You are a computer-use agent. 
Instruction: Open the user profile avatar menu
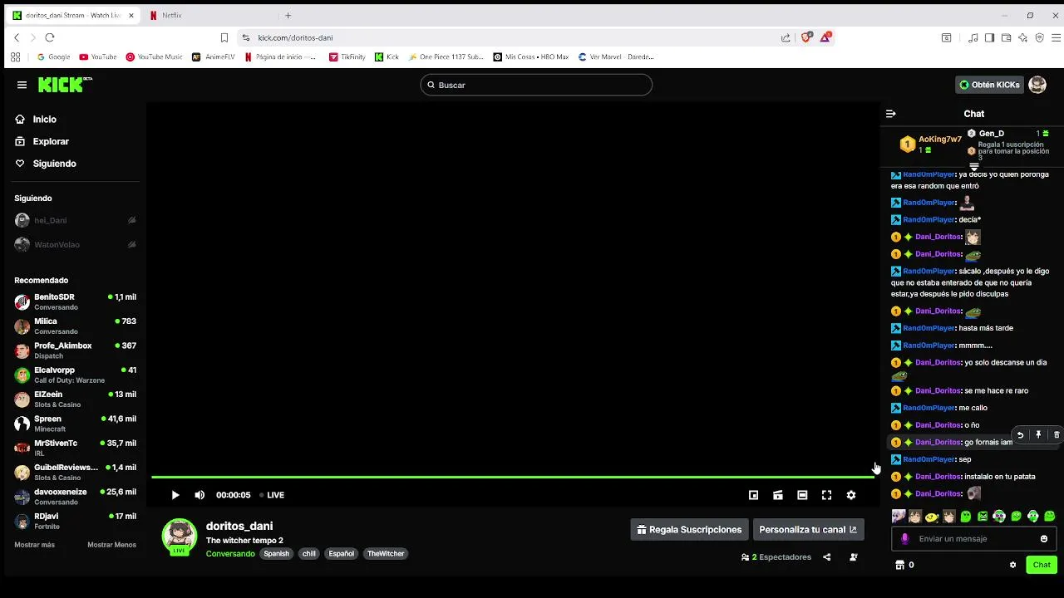pos(1037,85)
